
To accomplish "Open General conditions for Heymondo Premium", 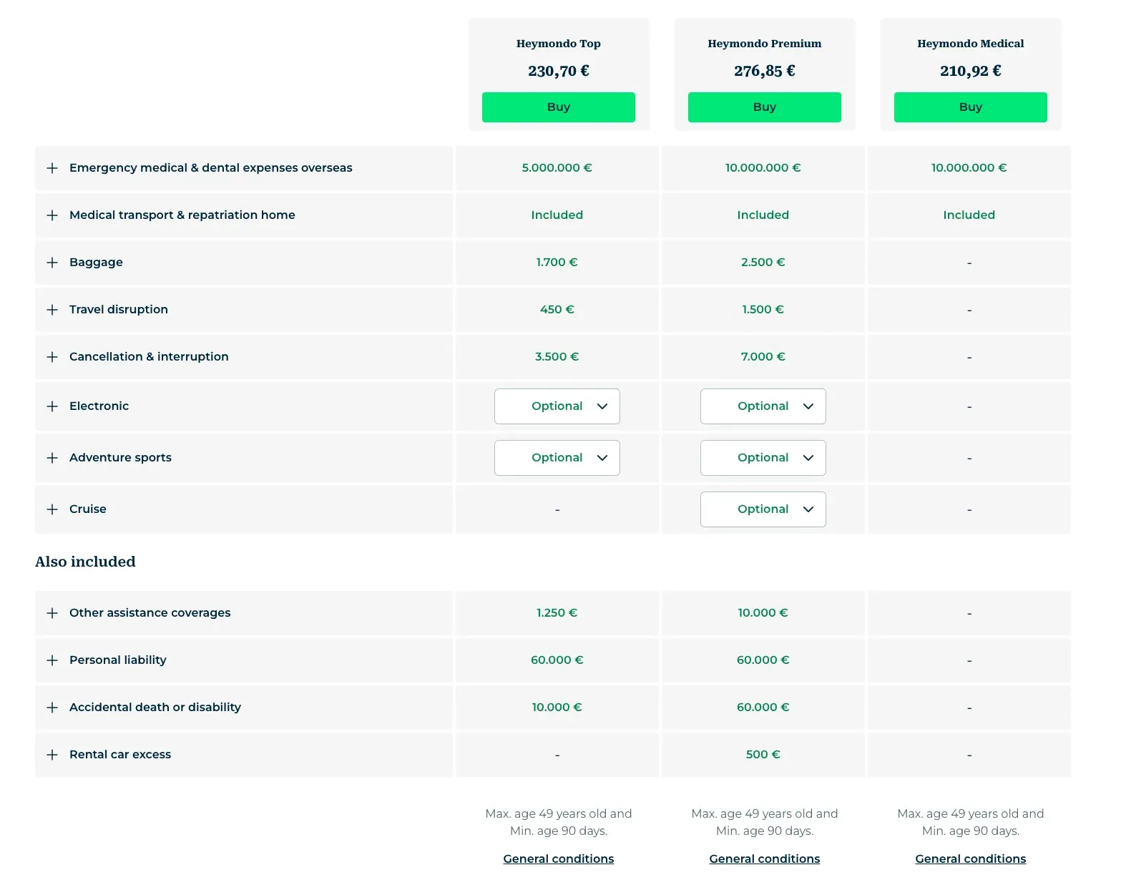I will click(x=765, y=859).
